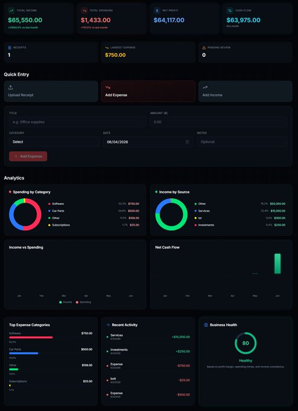Click the blue Car Parts bar in Top Expense Categories
The image size is (298, 411).
24,354
